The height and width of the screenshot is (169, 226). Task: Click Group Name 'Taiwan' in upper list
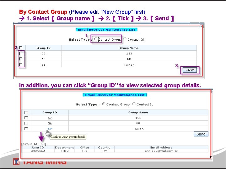[x=129, y=65]
